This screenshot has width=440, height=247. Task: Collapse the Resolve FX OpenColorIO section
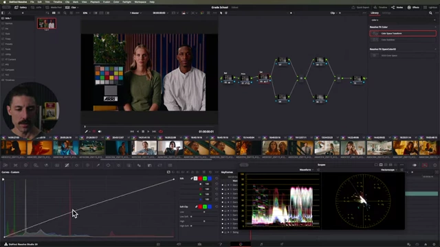[x=435, y=49]
